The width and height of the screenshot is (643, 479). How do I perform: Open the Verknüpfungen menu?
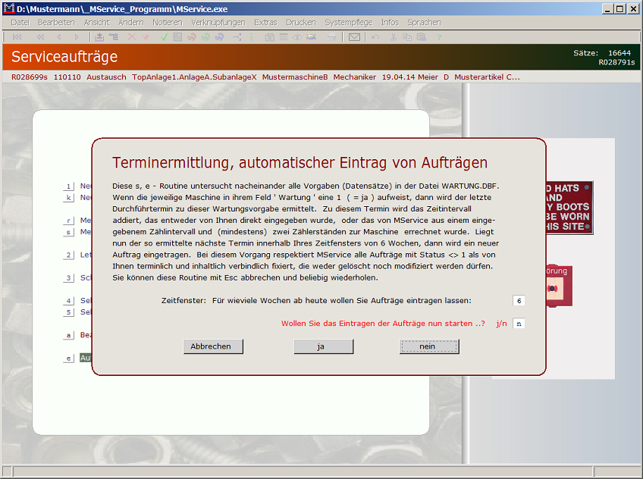(x=218, y=23)
